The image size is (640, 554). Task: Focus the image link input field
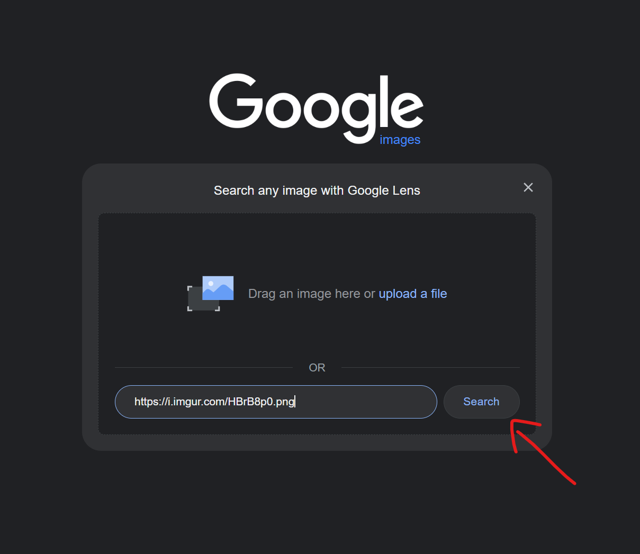276,402
